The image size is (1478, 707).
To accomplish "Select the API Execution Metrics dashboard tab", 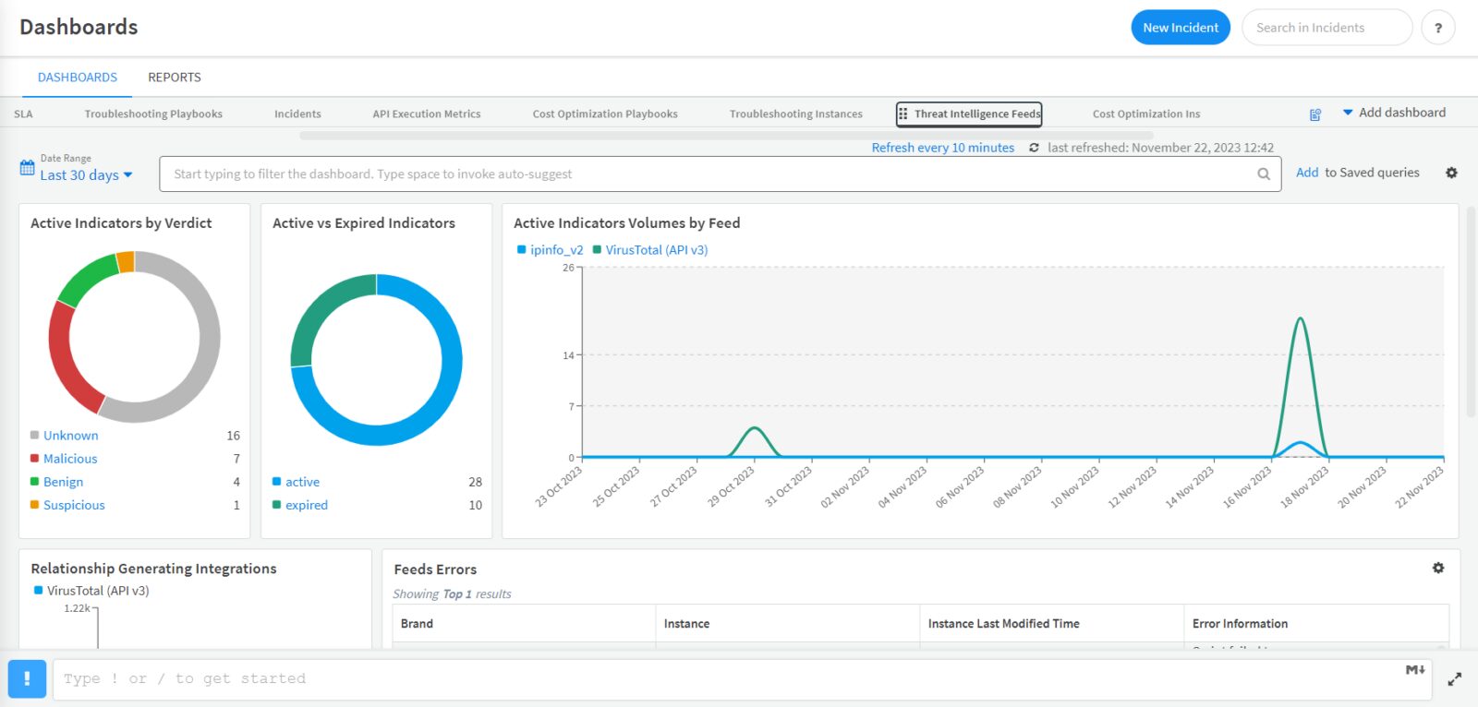I will click(427, 114).
